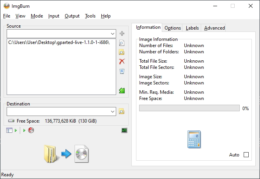Click the Image Sectors label
The width and height of the screenshot is (260, 179).
154,83
